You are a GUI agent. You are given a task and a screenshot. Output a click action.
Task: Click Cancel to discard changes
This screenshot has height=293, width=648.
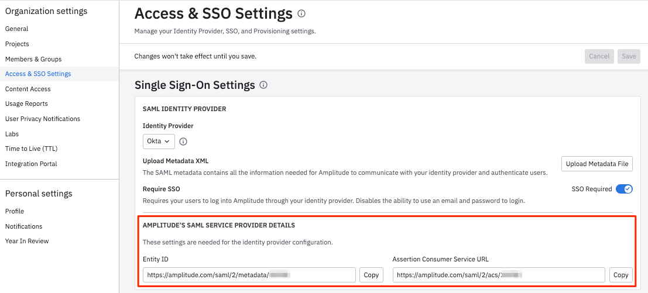coord(599,56)
